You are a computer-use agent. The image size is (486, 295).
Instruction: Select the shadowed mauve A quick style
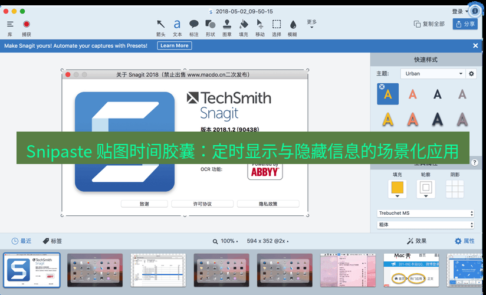[462, 119]
